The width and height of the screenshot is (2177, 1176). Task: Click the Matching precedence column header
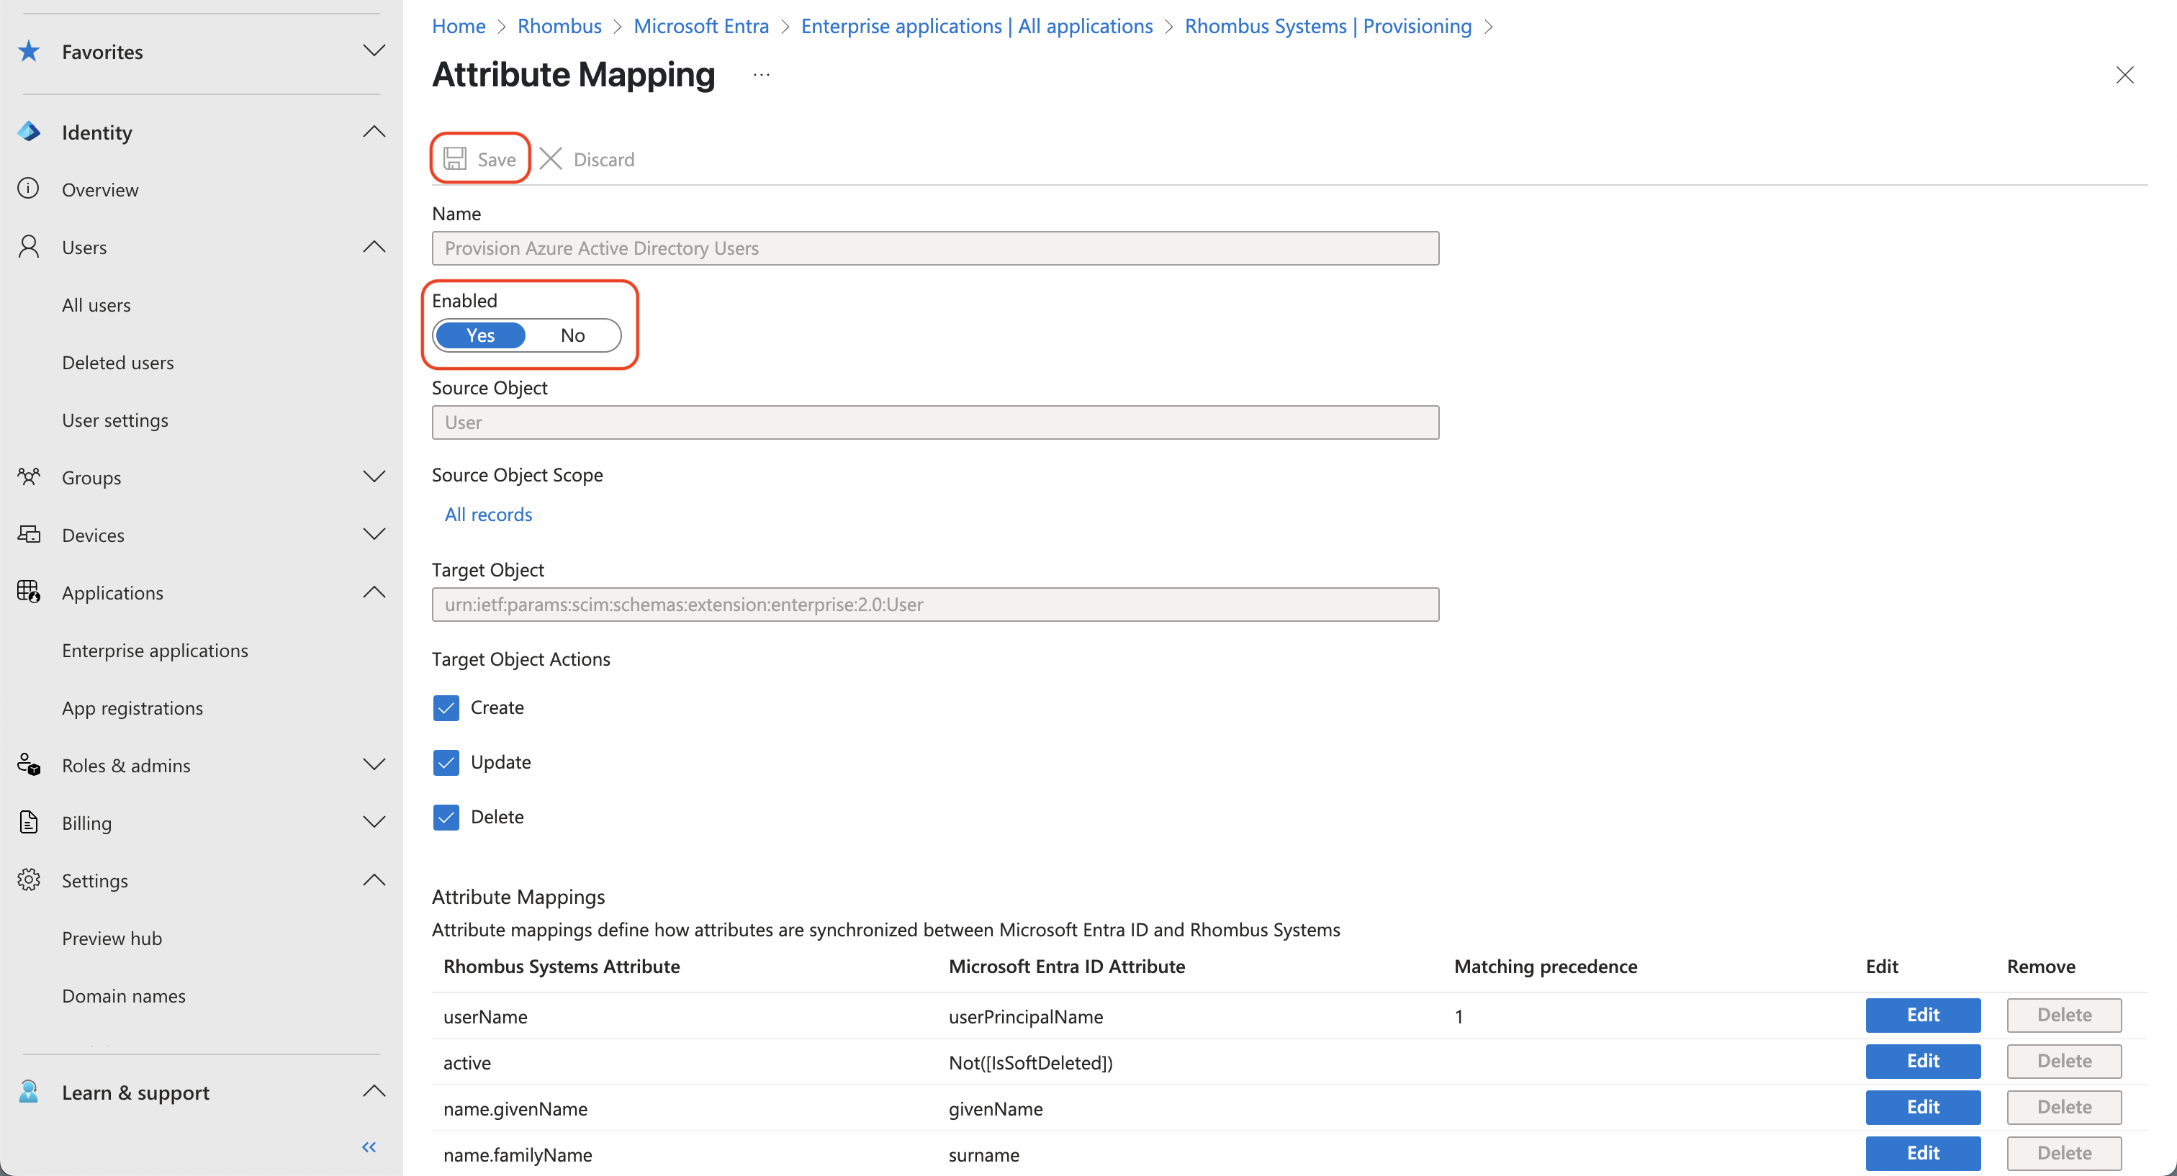coord(1546,967)
